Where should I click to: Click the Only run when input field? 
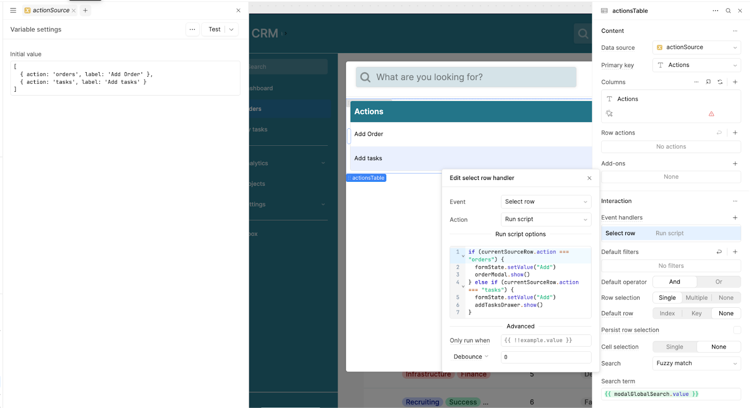(546, 341)
